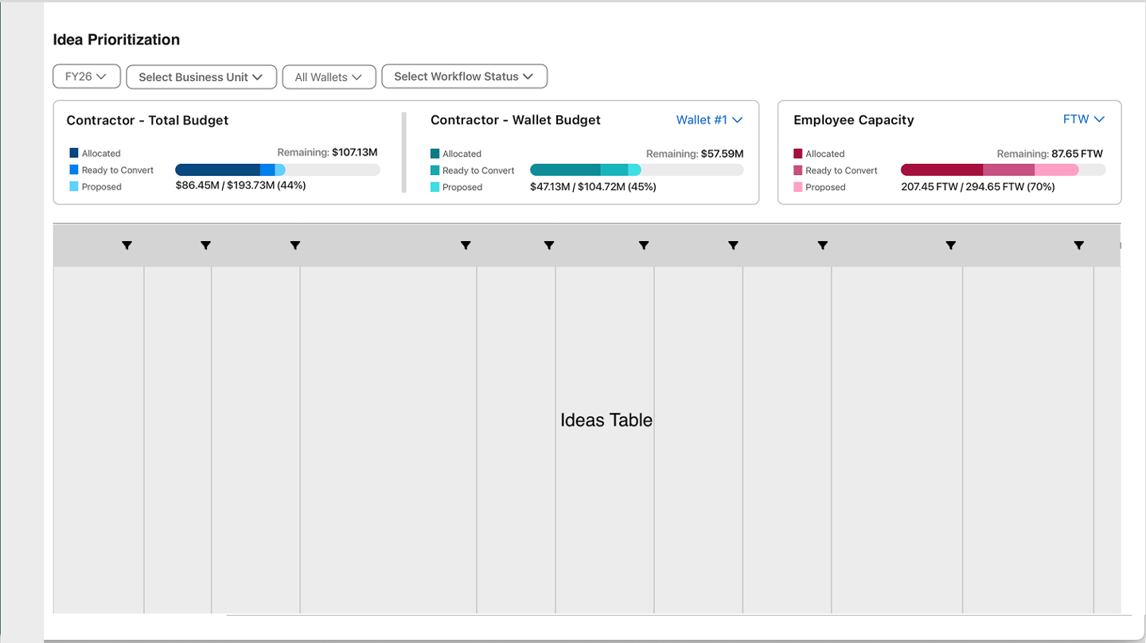Click Ready to Convert swatch under Wallet Budget
This screenshot has width=1146, height=643.
(x=435, y=170)
